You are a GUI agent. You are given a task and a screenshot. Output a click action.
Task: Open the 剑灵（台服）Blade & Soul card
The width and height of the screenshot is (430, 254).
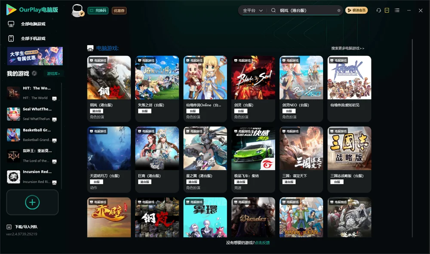point(253,88)
